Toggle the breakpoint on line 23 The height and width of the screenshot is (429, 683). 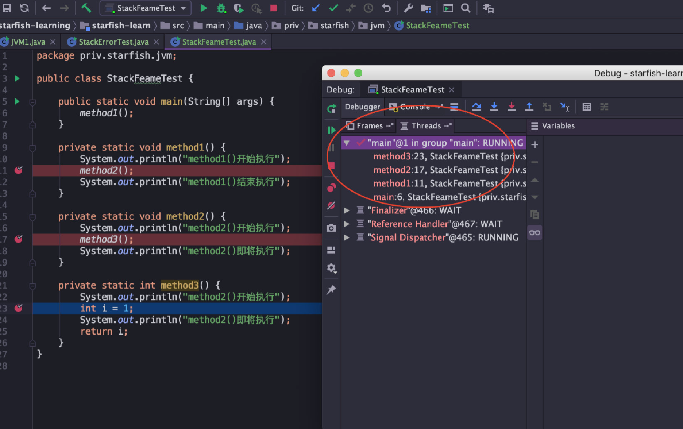click(x=18, y=308)
